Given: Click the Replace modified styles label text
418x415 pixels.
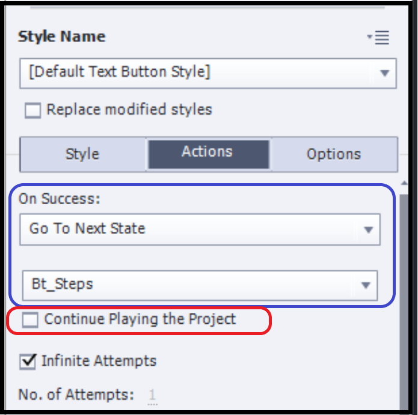Looking at the screenshot, I should 129,110.
